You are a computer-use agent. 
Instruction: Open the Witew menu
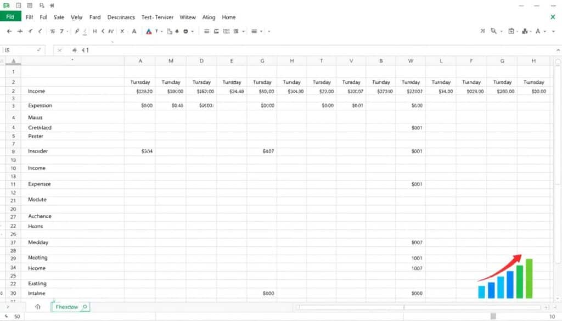coord(188,17)
